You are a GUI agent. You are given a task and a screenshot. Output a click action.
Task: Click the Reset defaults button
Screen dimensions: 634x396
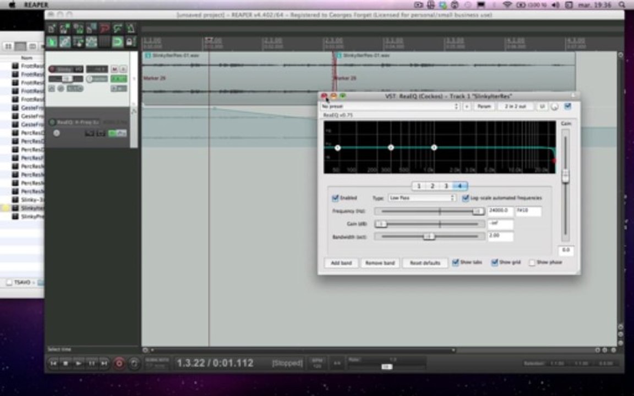pos(425,263)
